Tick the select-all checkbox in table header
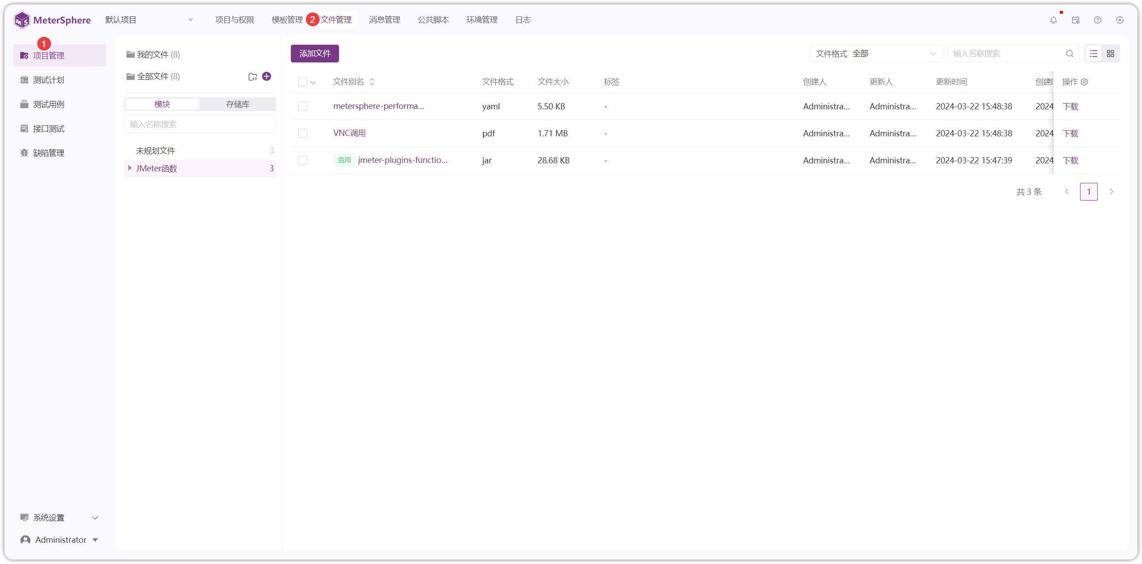 [303, 82]
